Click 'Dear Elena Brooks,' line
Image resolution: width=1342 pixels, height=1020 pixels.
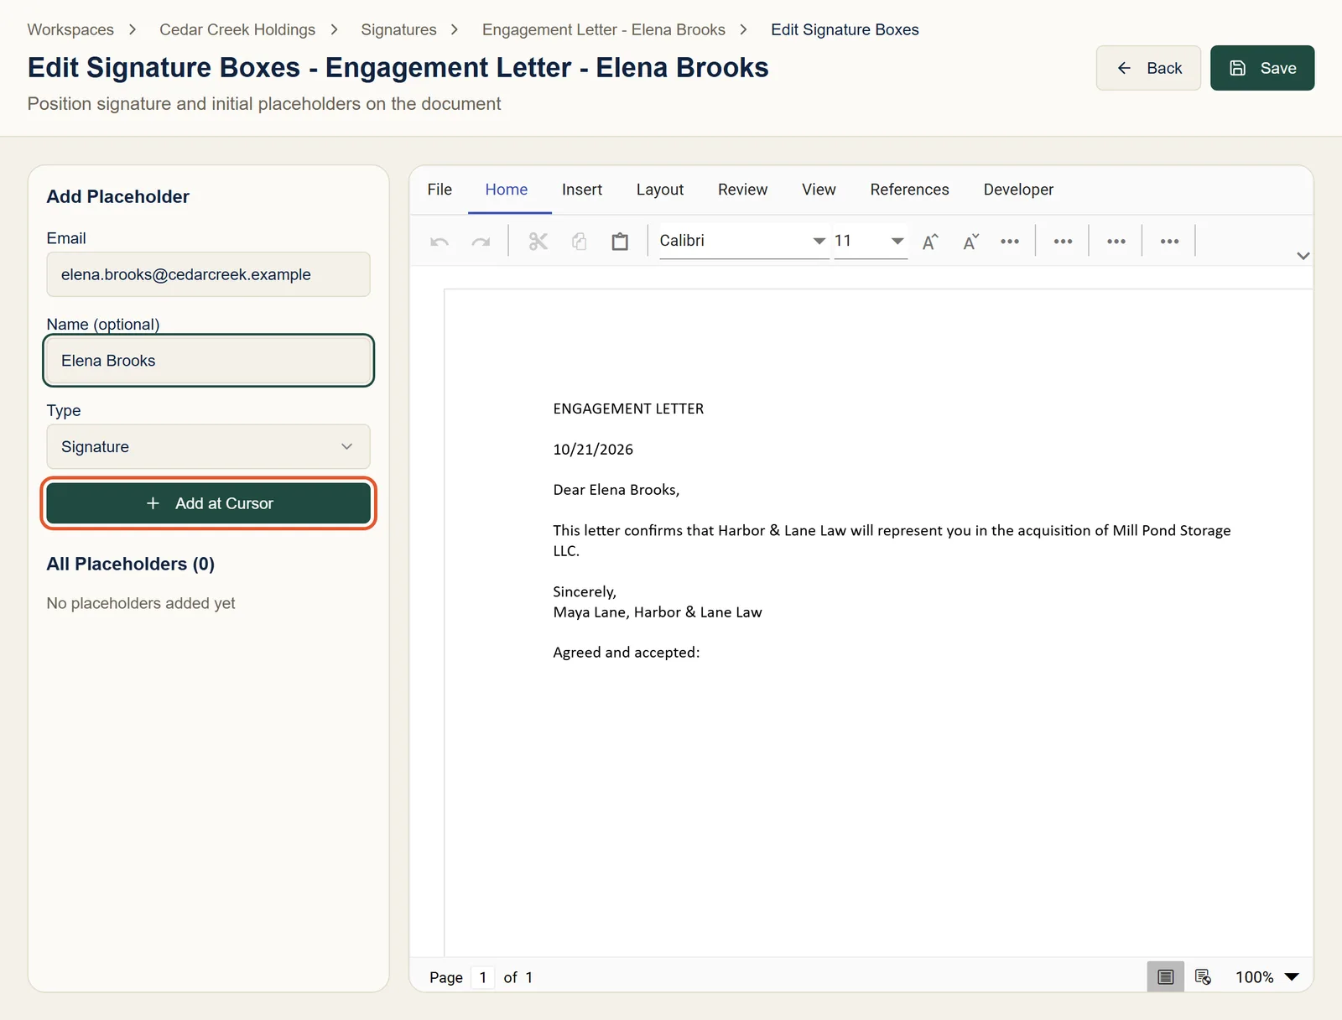pyautogui.click(x=616, y=490)
